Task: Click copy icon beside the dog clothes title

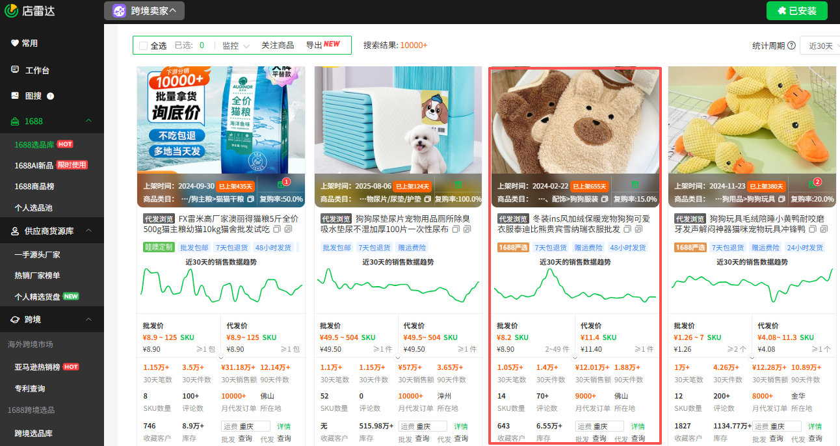Action: pyautogui.click(x=627, y=229)
